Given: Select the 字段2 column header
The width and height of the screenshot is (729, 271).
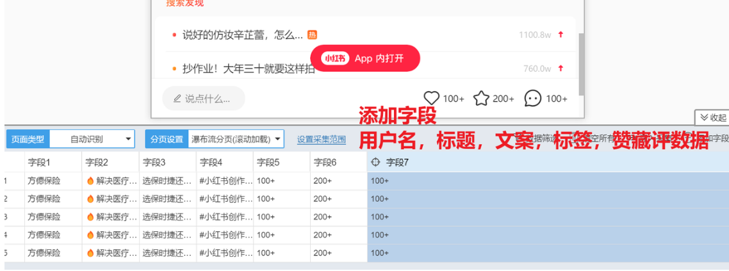Looking at the screenshot, I should point(111,162).
